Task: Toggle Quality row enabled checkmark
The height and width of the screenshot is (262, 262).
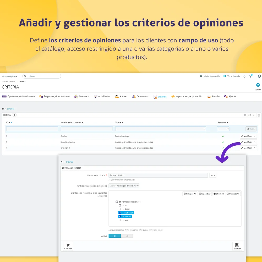Action: [x=223, y=136]
